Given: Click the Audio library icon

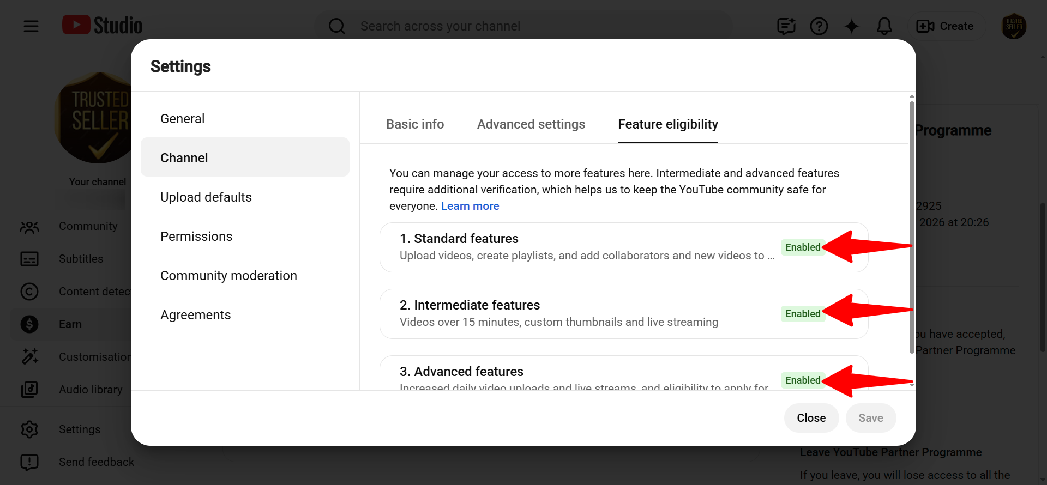Looking at the screenshot, I should pyautogui.click(x=29, y=390).
